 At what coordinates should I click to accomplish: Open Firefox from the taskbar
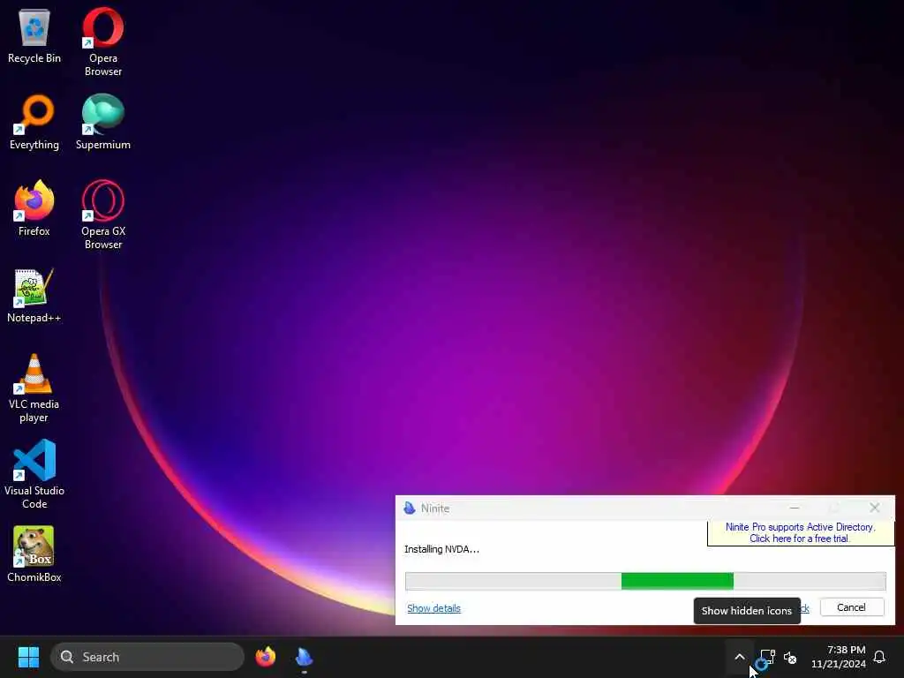[265, 657]
